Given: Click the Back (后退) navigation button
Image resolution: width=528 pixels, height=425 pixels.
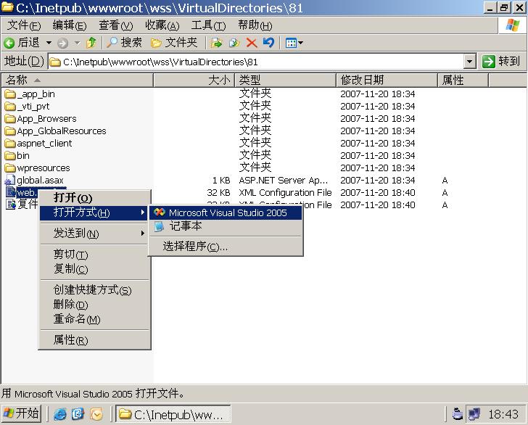Looking at the screenshot, I should 22,43.
